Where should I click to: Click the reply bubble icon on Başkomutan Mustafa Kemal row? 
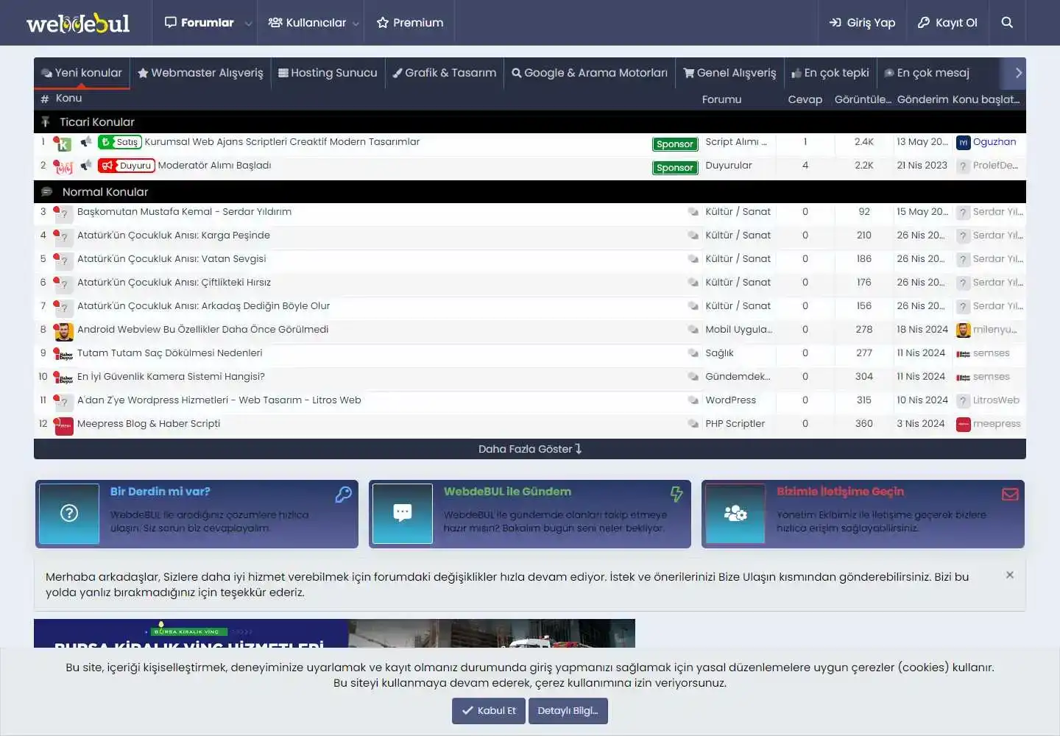point(693,212)
